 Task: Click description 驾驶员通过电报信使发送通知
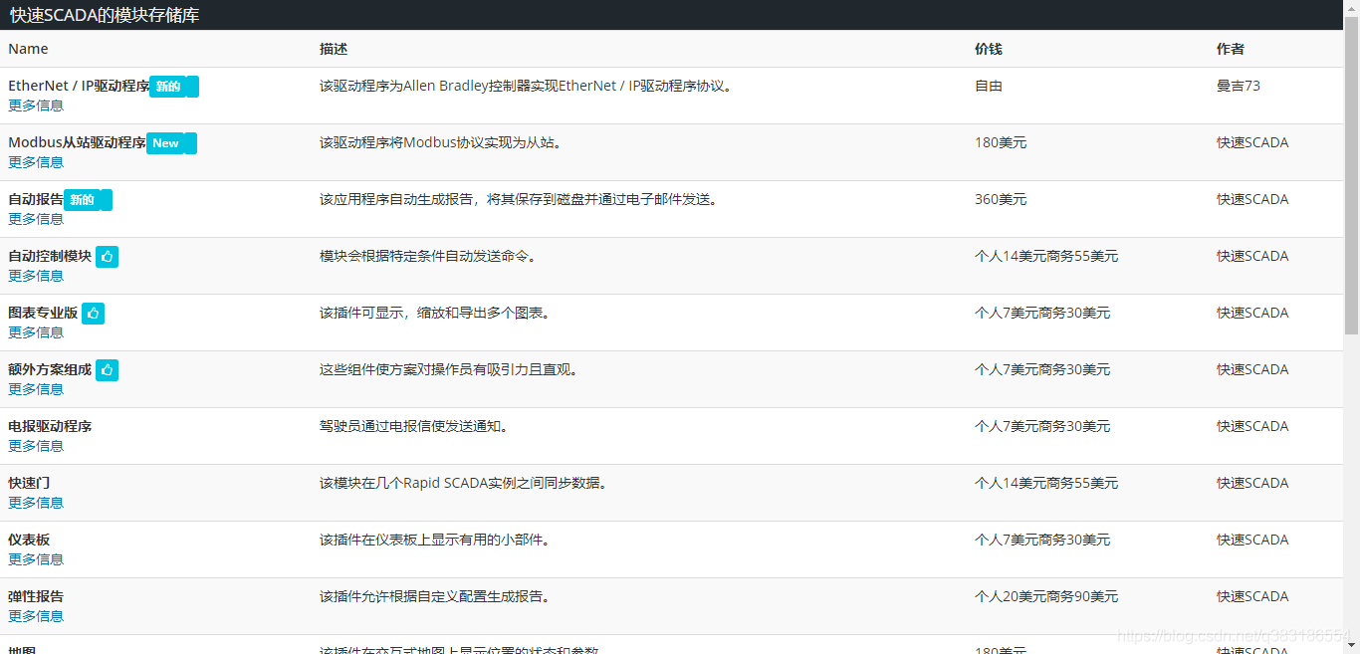click(x=414, y=426)
